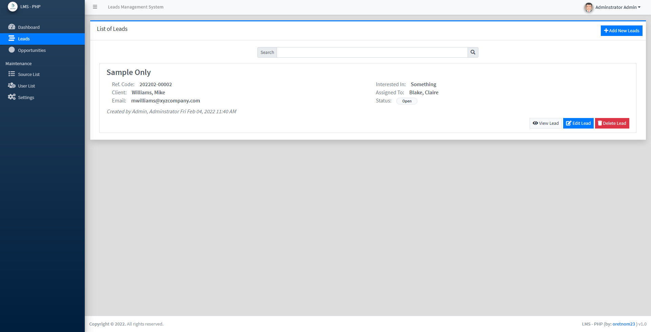
Task: Go to the Opportunities page
Action: (x=42, y=50)
